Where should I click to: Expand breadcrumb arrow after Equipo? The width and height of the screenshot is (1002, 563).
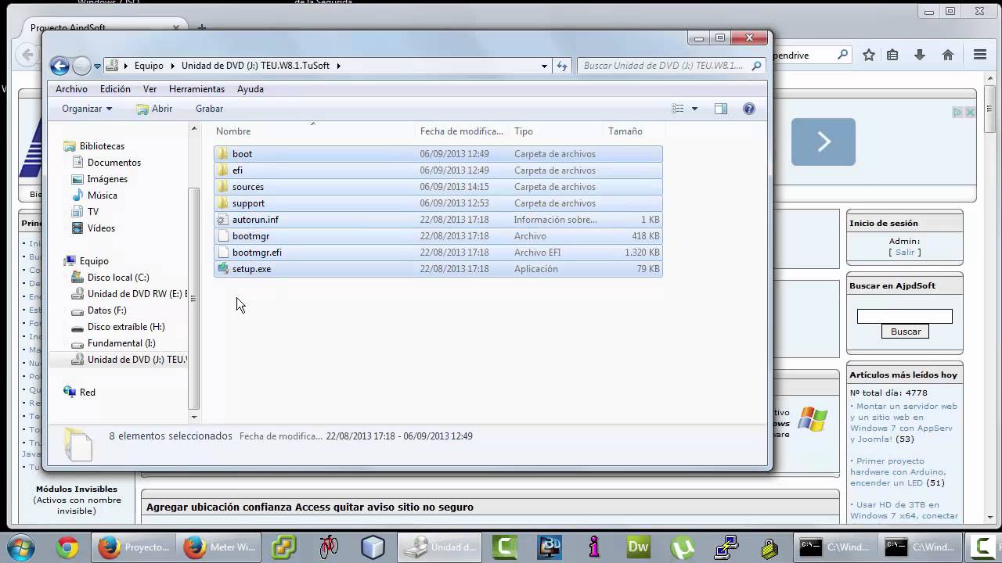[172, 66]
